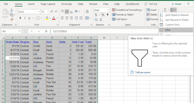Click the AutoSum sigma icon
Viewport: 194px width, 103px height.
tap(165, 10)
